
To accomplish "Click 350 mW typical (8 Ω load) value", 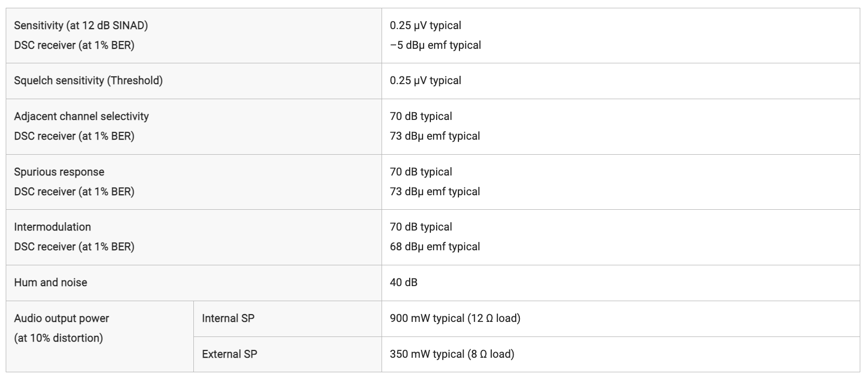I will tap(452, 354).
